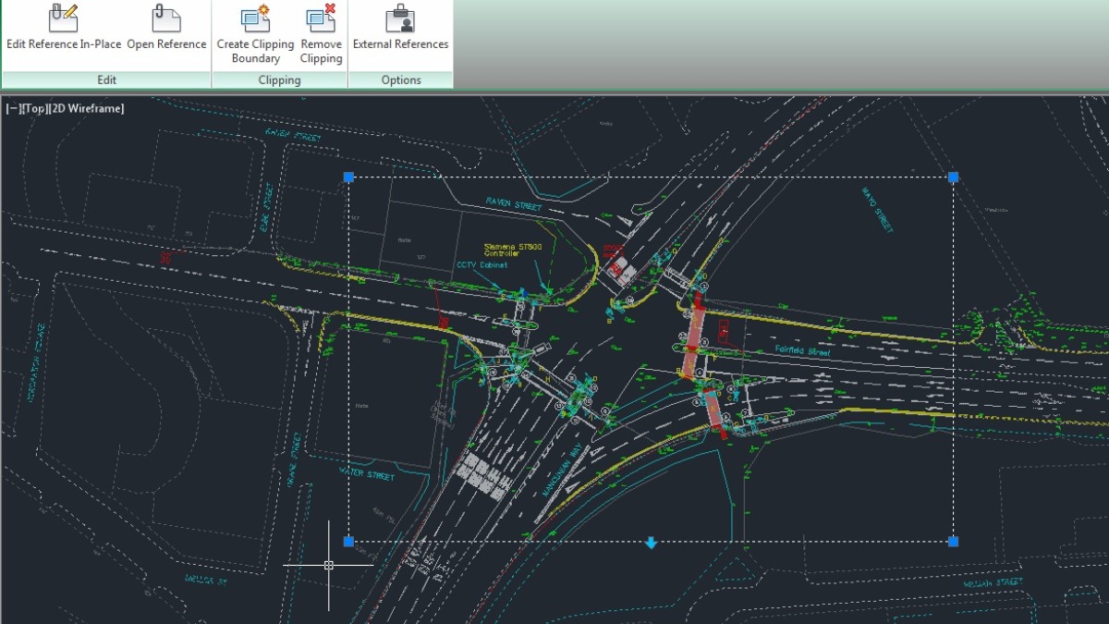This screenshot has width=1109, height=624.
Task: Click the Options panel title
Action: coord(401,80)
